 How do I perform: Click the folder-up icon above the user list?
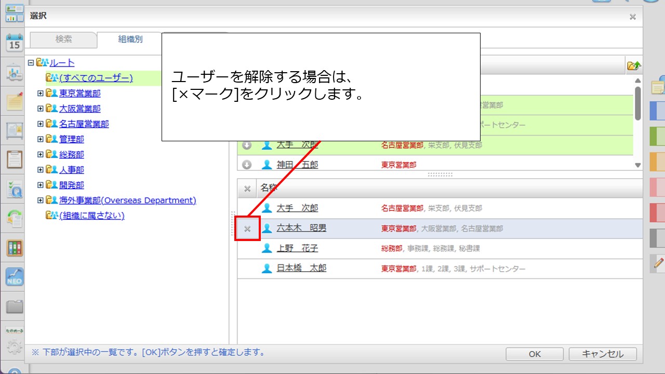[x=634, y=65]
